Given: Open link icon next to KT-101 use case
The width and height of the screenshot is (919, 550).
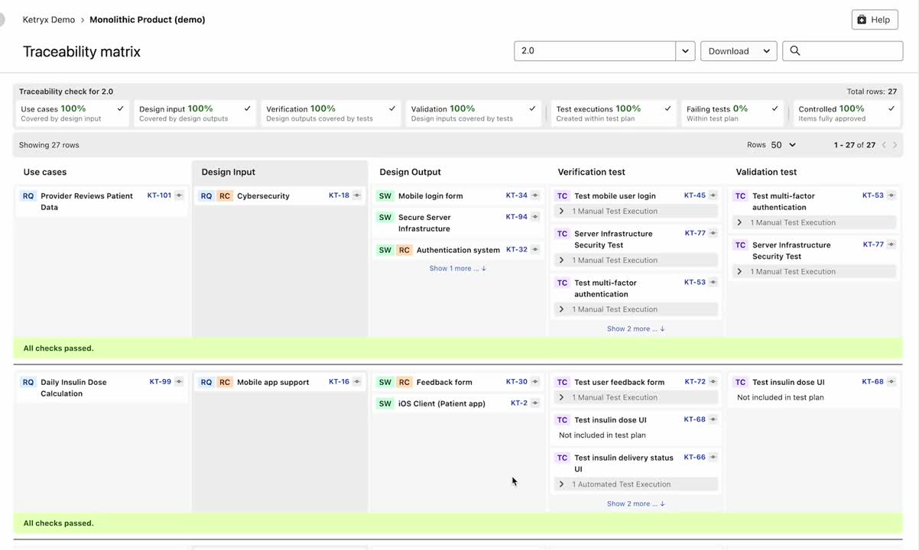Looking at the screenshot, I should pyautogui.click(x=178, y=195).
